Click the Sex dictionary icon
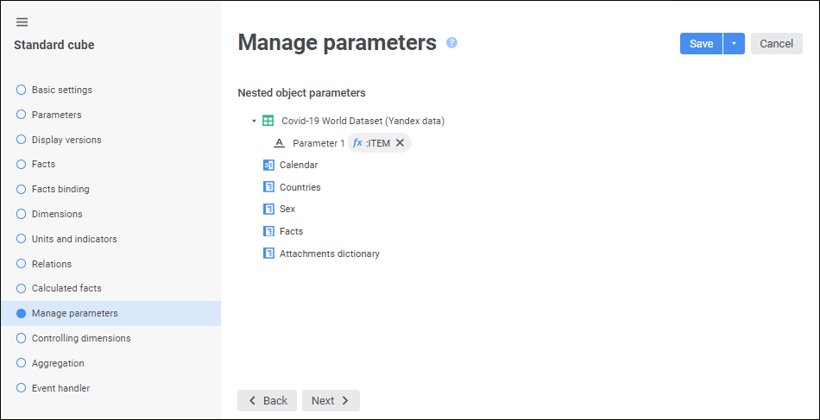 pyautogui.click(x=268, y=209)
